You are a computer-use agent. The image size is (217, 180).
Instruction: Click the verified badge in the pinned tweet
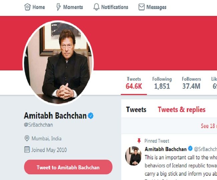point(190,149)
